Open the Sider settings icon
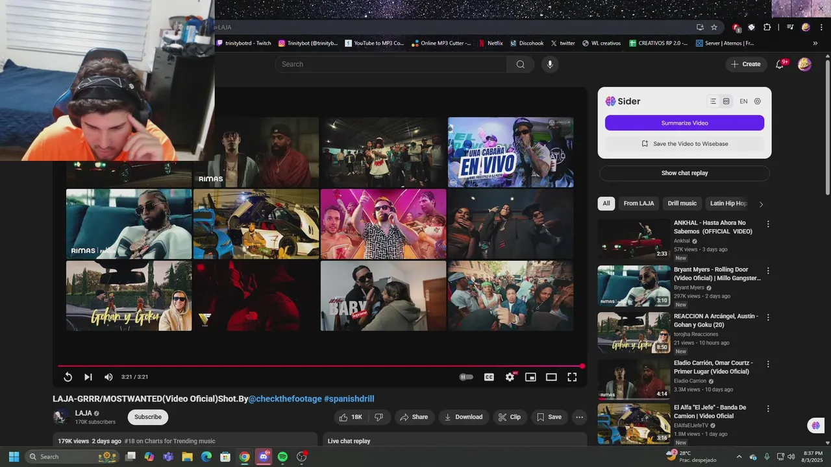 [758, 101]
